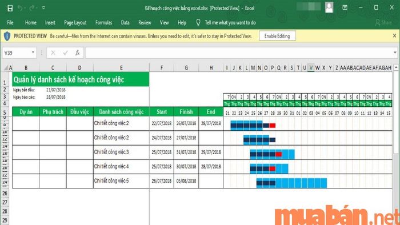Image resolution: width=400 pixels, height=225 pixels.
Task: Switch to the Home tab
Action: click(31, 23)
